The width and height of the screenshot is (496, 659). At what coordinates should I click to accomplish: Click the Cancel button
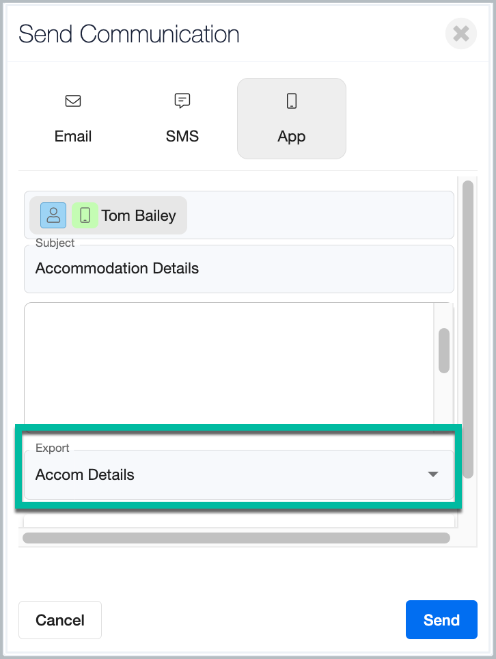(60, 620)
